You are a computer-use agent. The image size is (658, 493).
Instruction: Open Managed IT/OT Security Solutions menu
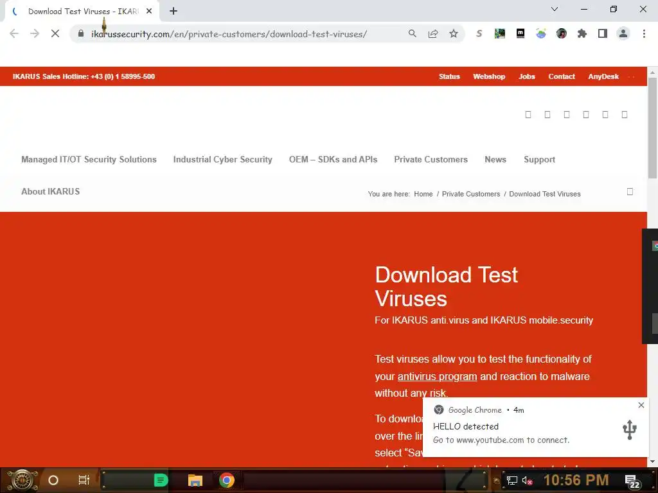89,159
